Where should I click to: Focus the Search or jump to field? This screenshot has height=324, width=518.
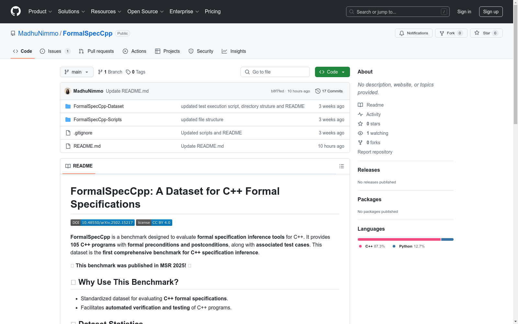click(x=398, y=12)
